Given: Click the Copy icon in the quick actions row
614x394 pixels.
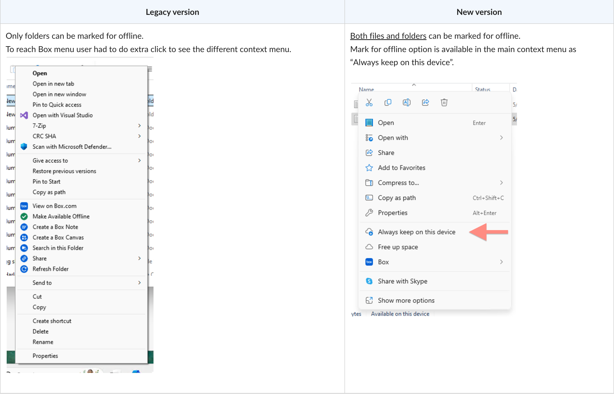Looking at the screenshot, I should coord(388,102).
